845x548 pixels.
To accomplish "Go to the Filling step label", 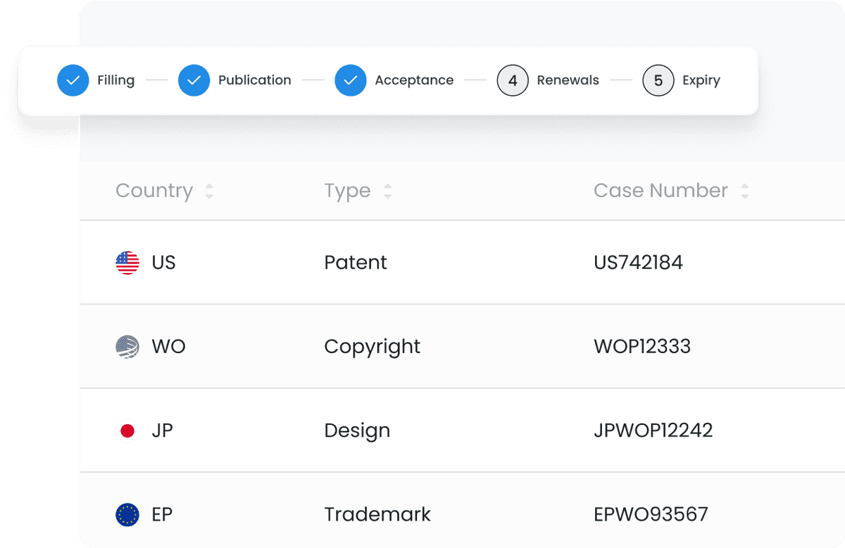I will (116, 80).
